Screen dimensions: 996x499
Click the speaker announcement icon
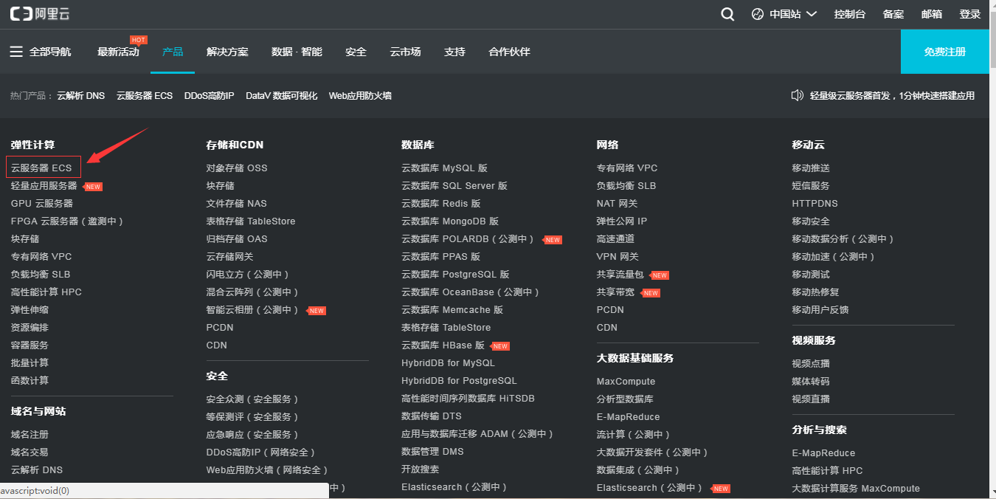(797, 95)
